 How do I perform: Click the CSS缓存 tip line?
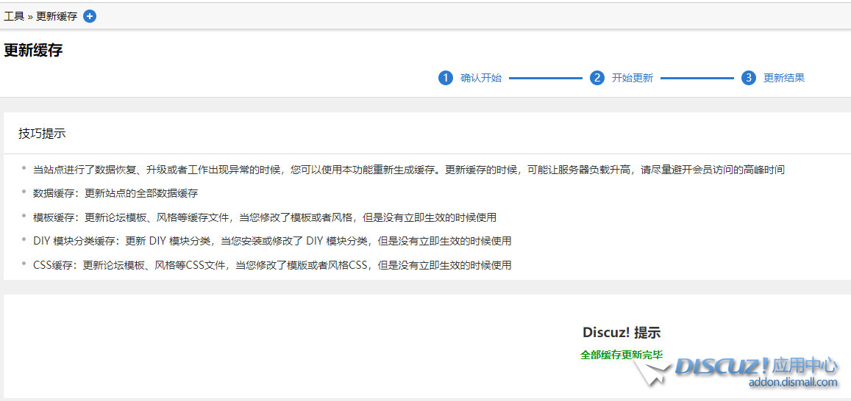tap(272, 265)
